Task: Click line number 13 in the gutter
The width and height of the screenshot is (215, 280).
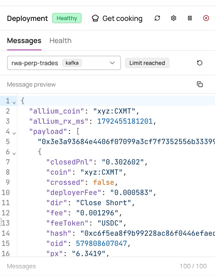Action: click(x=6, y=223)
